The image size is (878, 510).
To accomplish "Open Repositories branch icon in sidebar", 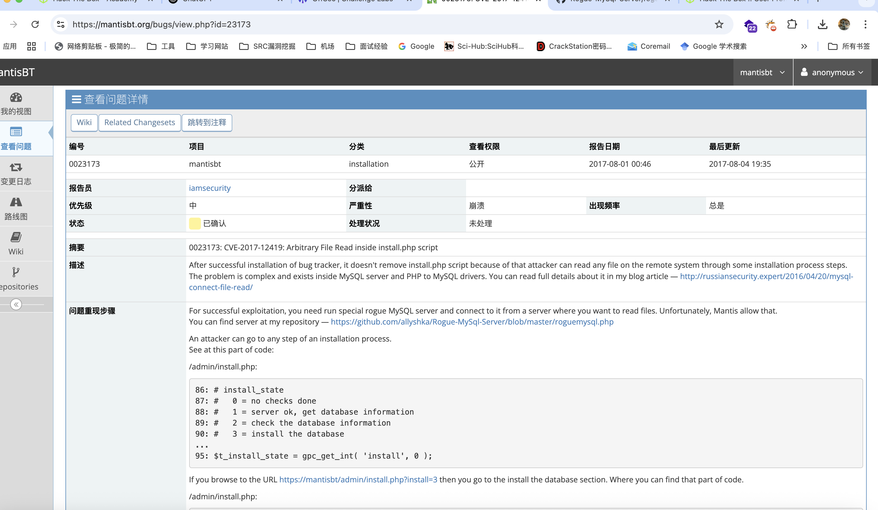I will click(x=16, y=272).
